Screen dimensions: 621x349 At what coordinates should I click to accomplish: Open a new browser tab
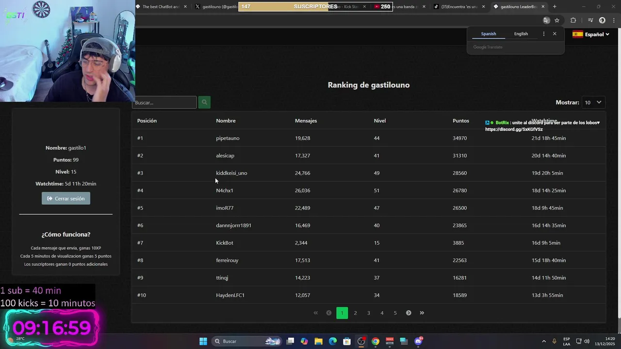555,7
